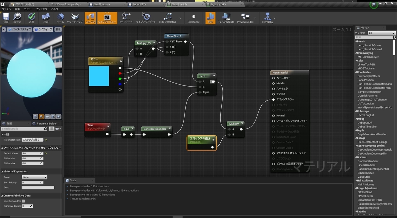Click the Hierarchy toolbar icon
The height and width of the screenshot is (218, 397).
tap(267, 18)
